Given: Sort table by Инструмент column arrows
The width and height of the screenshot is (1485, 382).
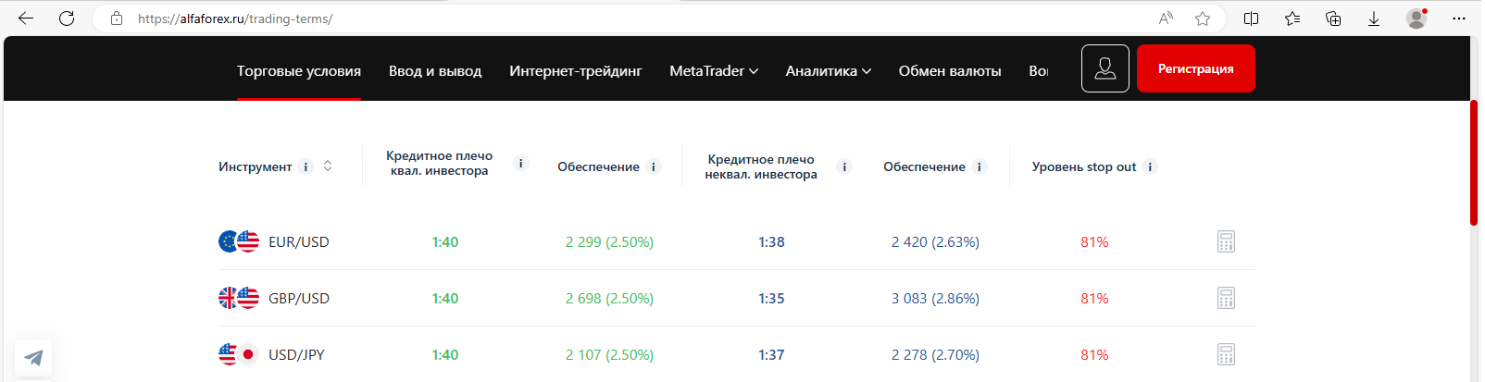Looking at the screenshot, I should (328, 166).
